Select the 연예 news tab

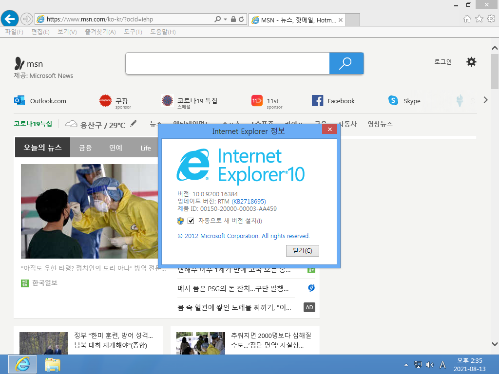[115, 148]
